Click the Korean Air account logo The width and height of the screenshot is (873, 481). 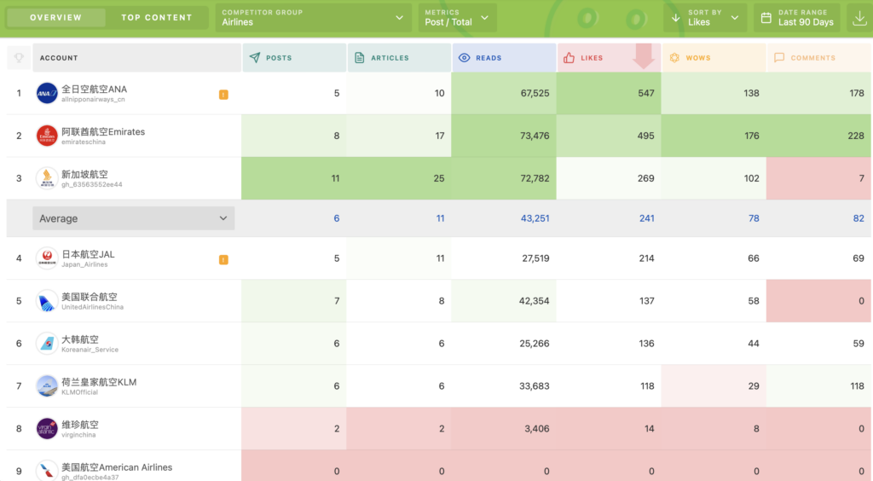click(47, 344)
